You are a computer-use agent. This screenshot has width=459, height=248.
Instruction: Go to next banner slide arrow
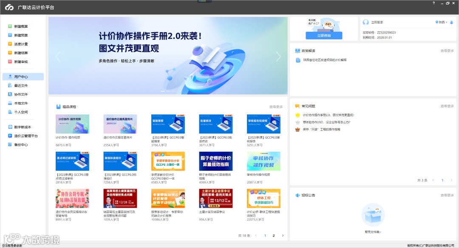(x=278, y=56)
